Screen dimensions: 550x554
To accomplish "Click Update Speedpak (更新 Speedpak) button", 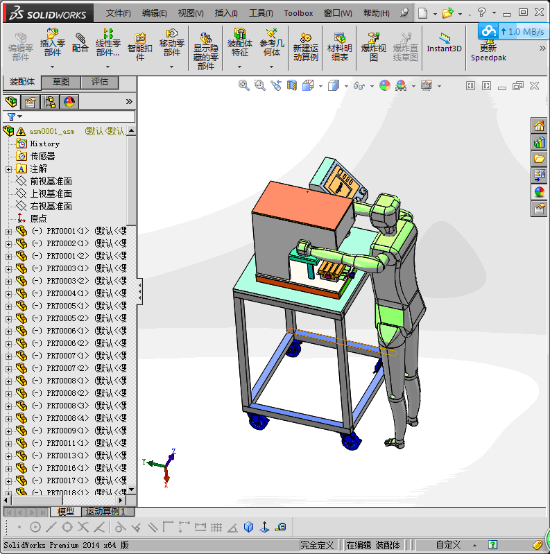I will click(x=488, y=51).
